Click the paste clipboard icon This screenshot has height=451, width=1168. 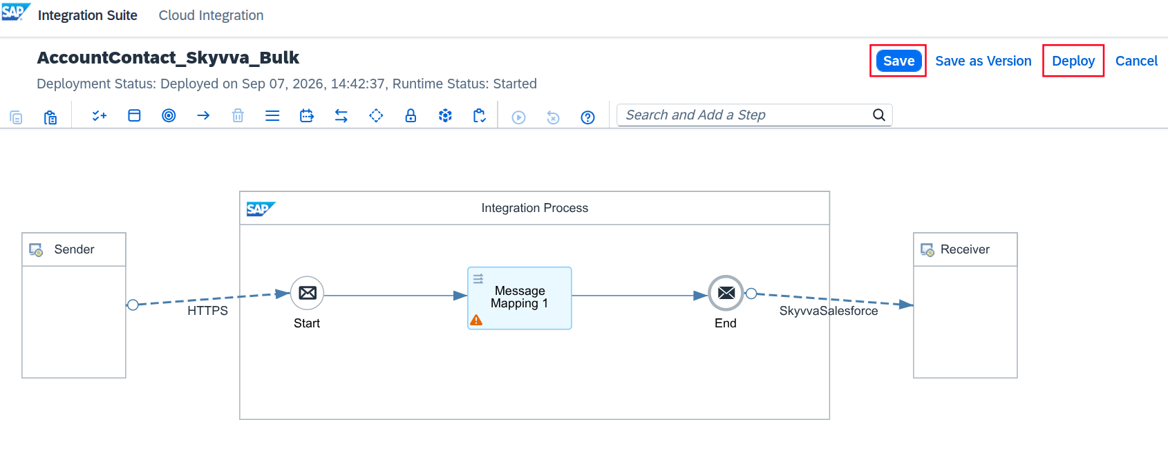point(50,117)
